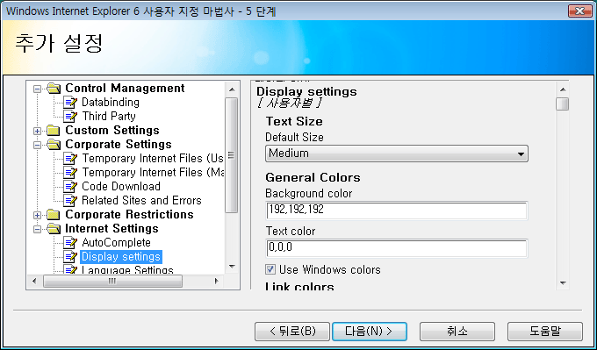This screenshot has height=350, width=597.
Task: Click the tree's horizontal scrollbar thumb
Action: (112, 282)
